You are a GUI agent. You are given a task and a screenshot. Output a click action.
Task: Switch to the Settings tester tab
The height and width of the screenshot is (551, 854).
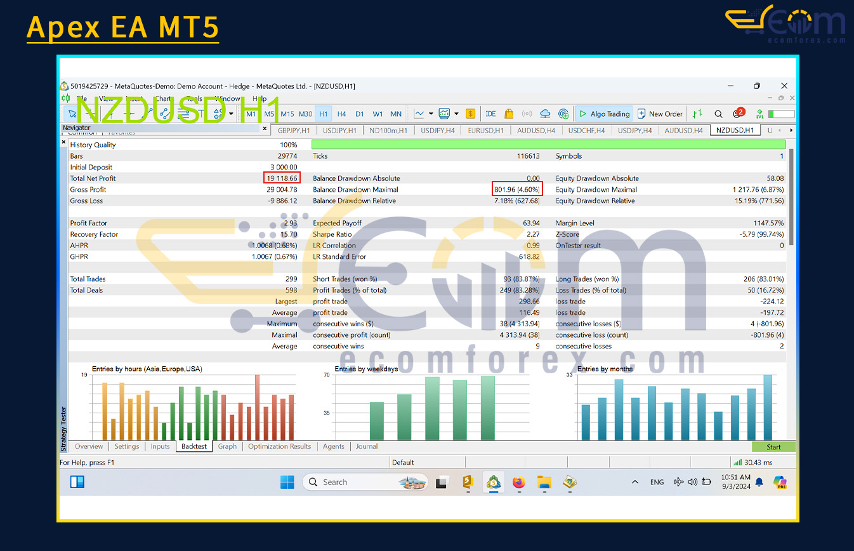tap(127, 446)
